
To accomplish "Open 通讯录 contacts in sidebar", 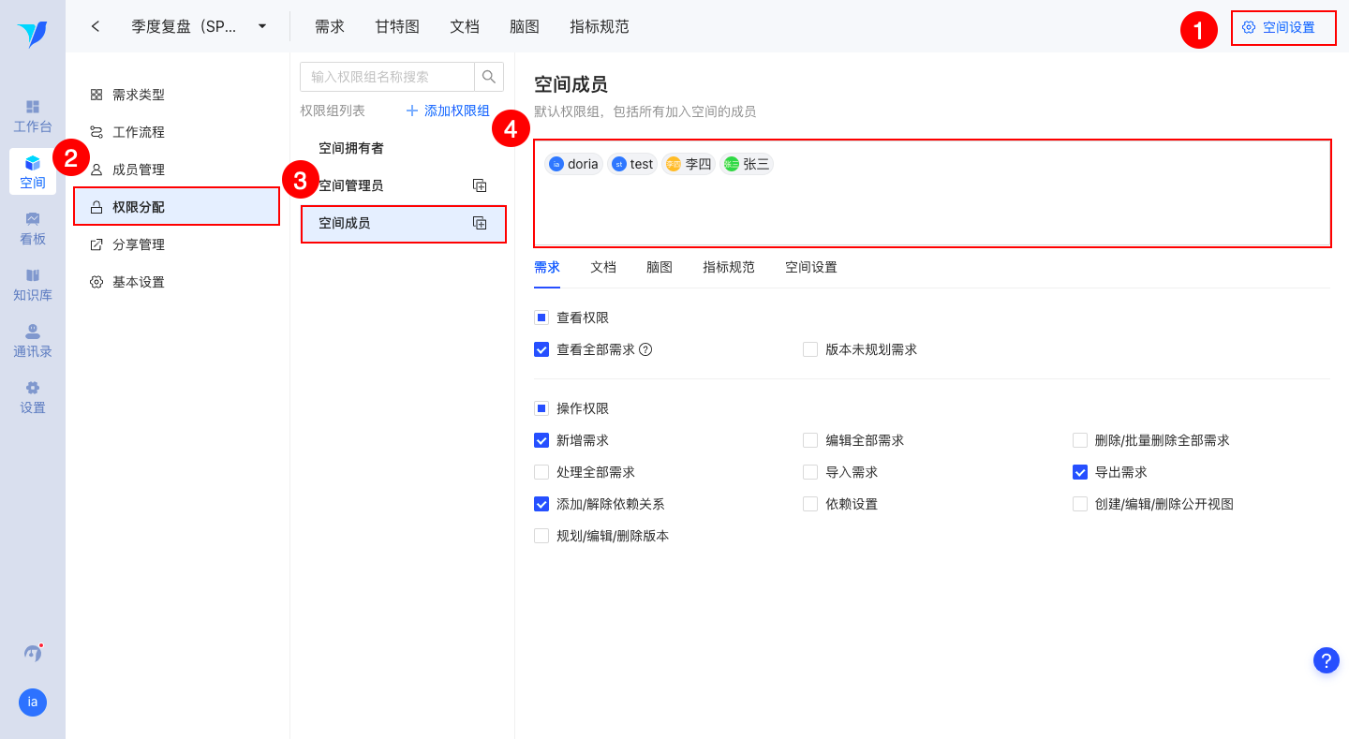I will pyautogui.click(x=33, y=340).
